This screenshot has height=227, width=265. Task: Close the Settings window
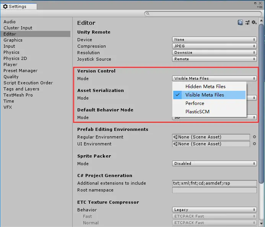(x=260, y=3)
